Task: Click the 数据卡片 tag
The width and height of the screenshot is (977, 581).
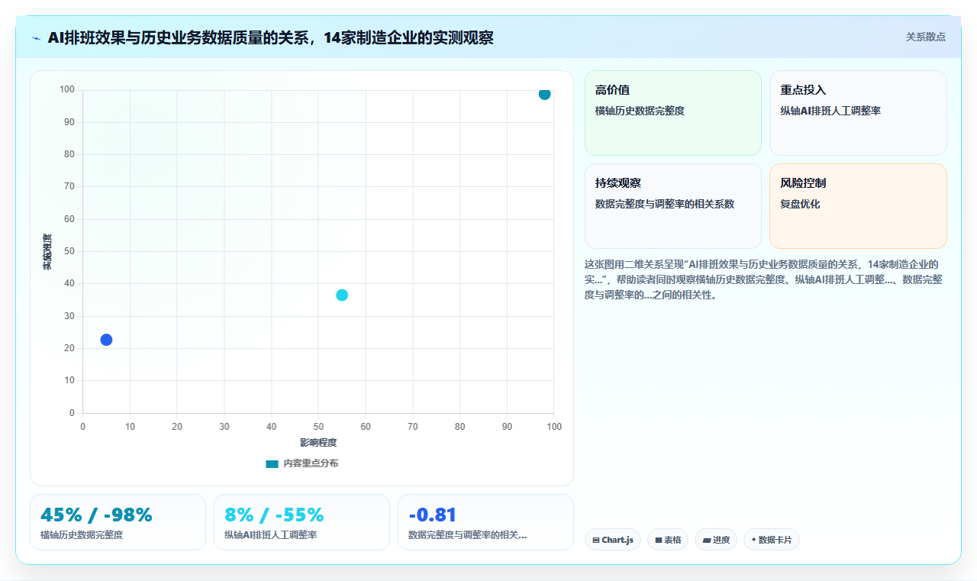Action: click(x=772, y=540)
